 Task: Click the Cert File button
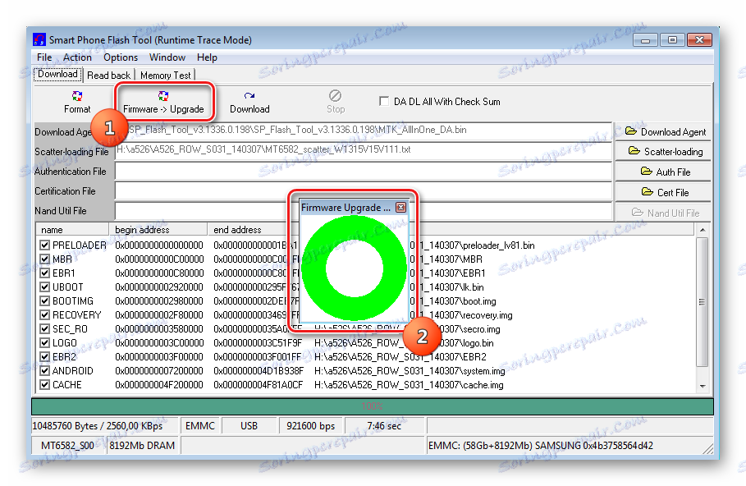tap(663, 192)
